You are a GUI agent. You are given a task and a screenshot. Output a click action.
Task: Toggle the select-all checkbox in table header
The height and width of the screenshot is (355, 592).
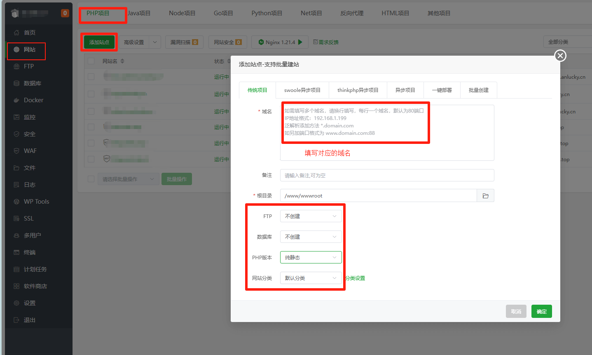[91, 61]
